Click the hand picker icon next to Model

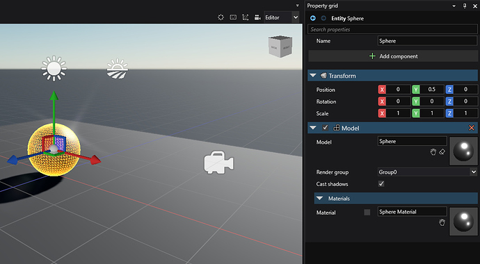pyautogui.click(x=433, y=152)
